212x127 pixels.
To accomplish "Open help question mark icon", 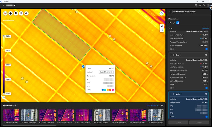I will pos(204,5).
